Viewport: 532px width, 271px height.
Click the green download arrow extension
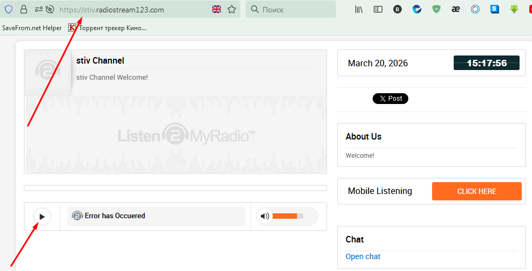tap(514, 9)
